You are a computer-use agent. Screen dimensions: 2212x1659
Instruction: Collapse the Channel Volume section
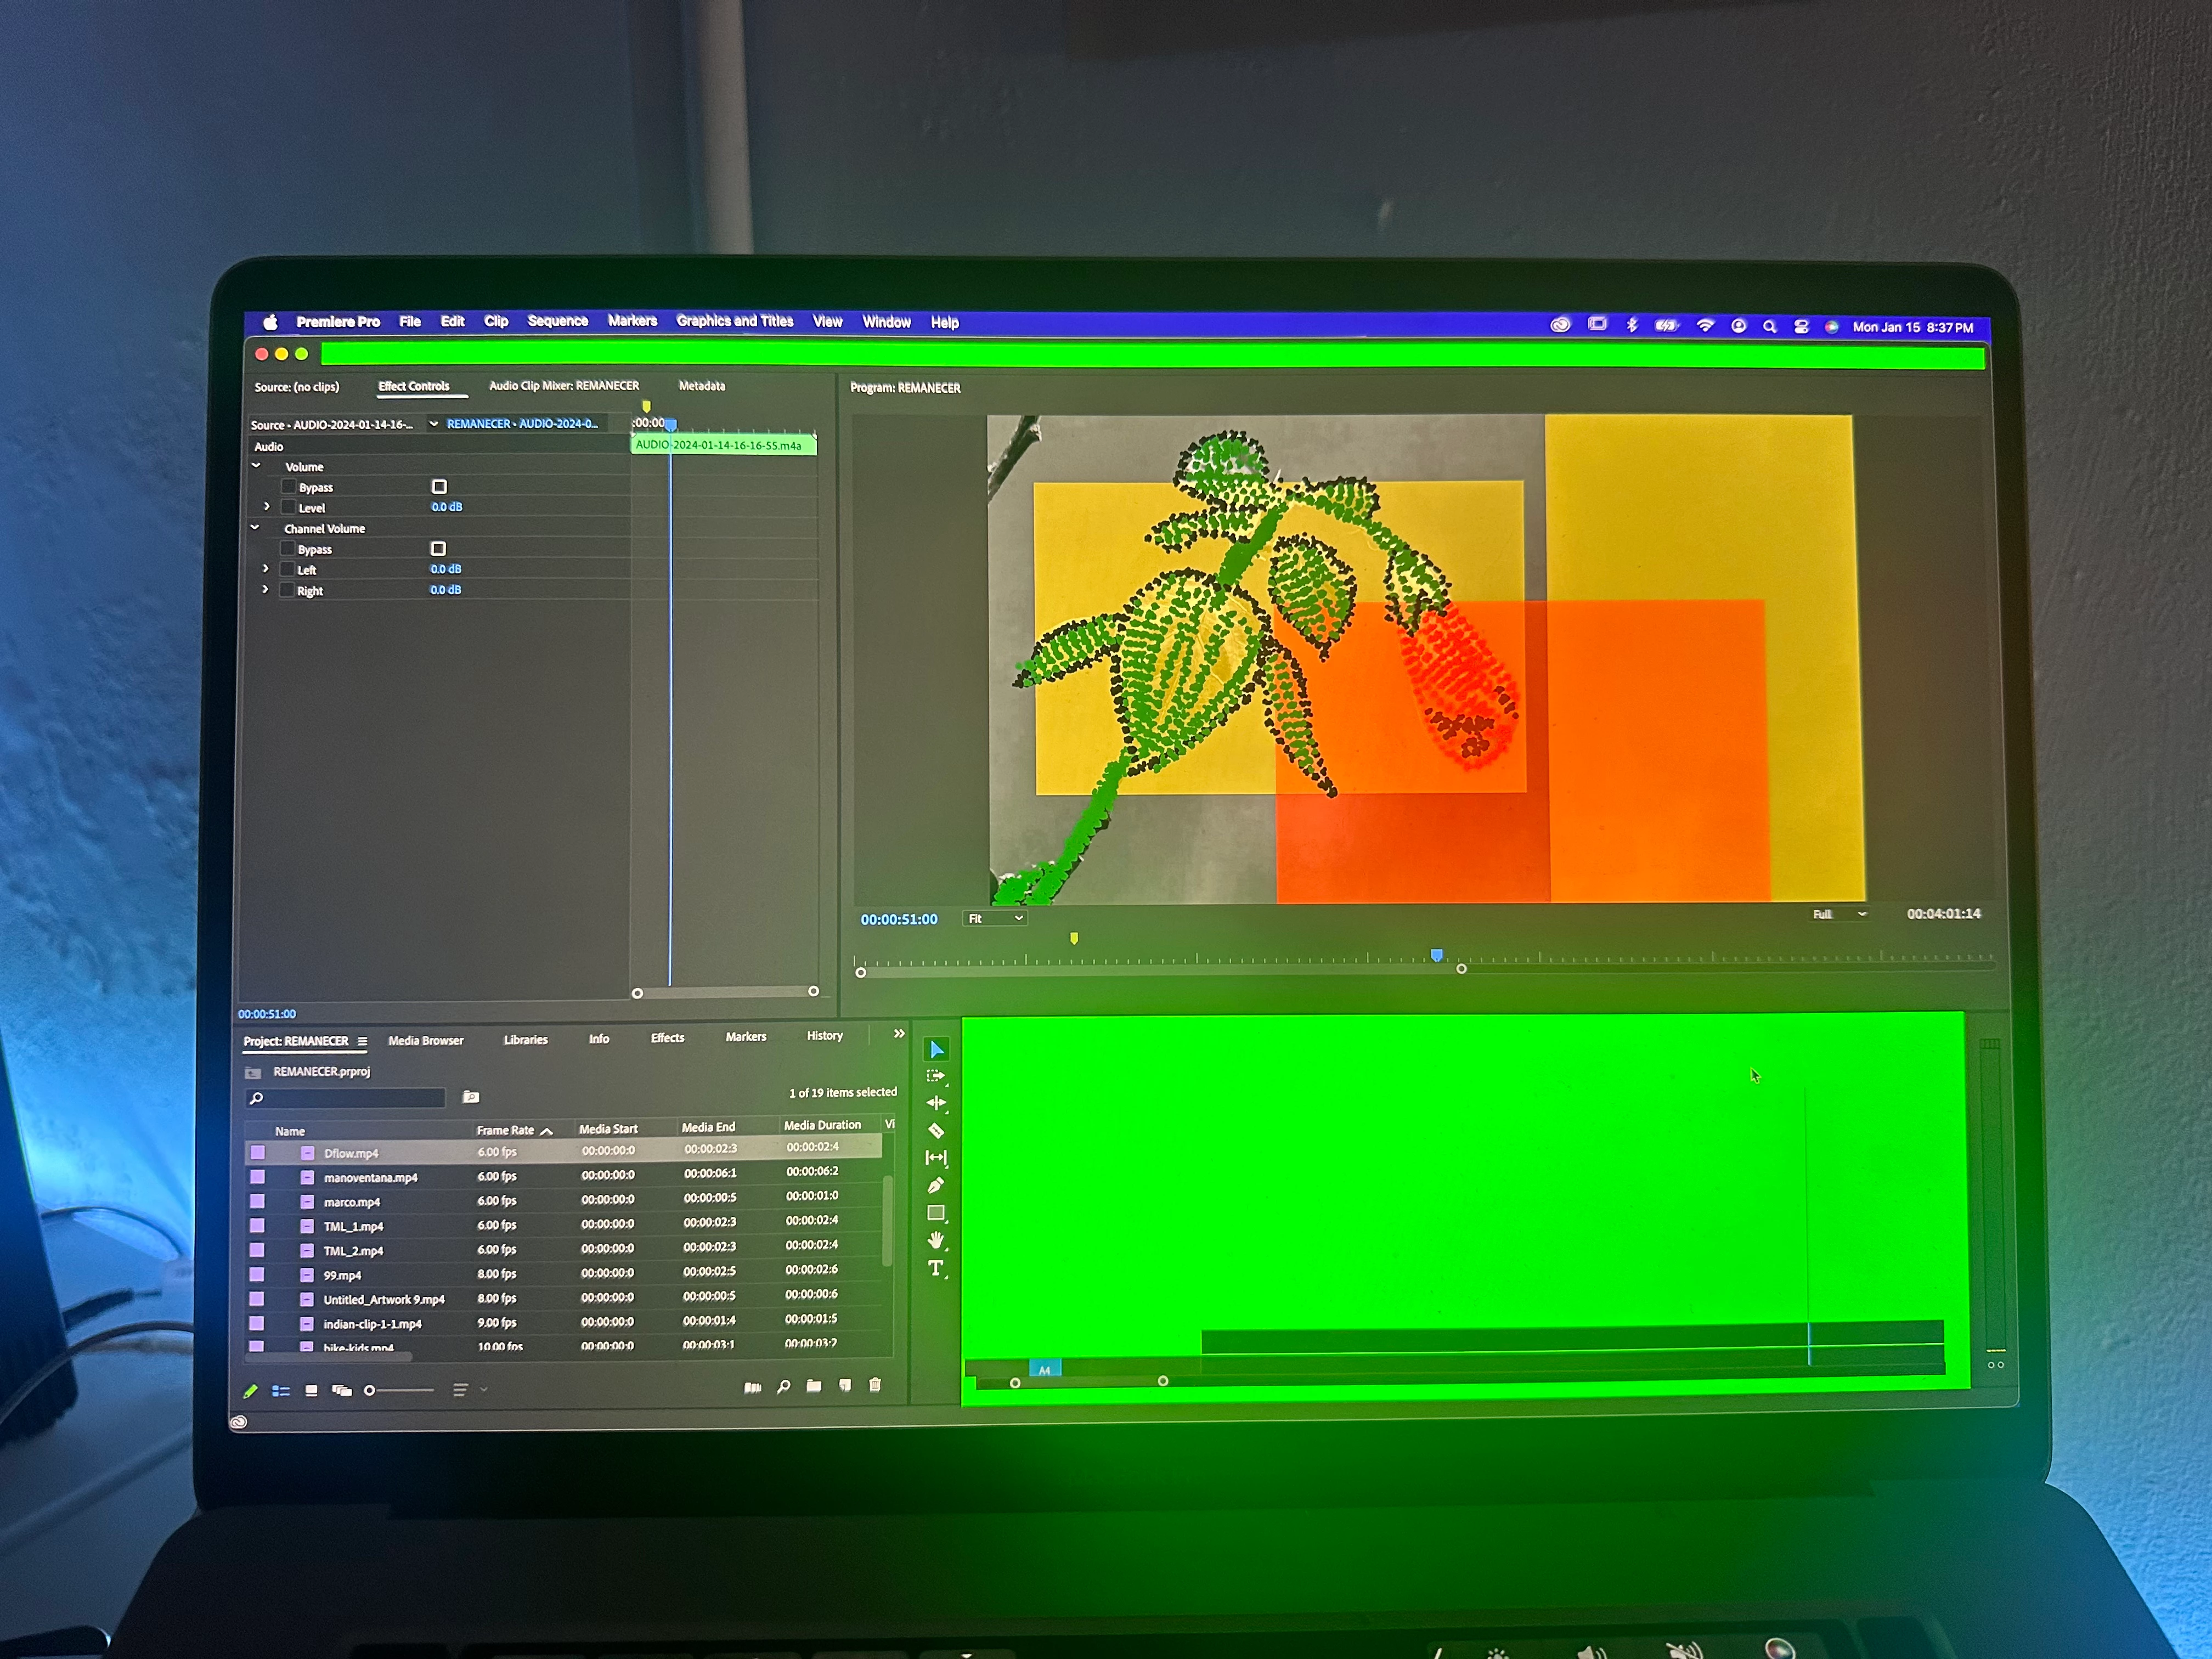click(x=255, y=528)
